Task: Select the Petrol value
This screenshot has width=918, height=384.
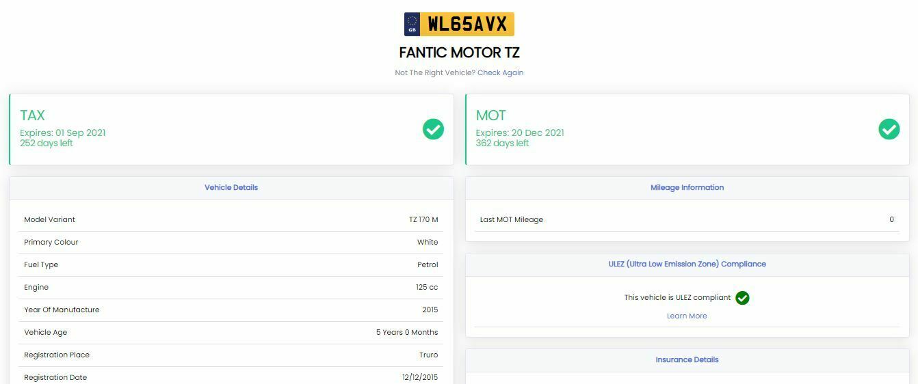Action: coord(428,264)
